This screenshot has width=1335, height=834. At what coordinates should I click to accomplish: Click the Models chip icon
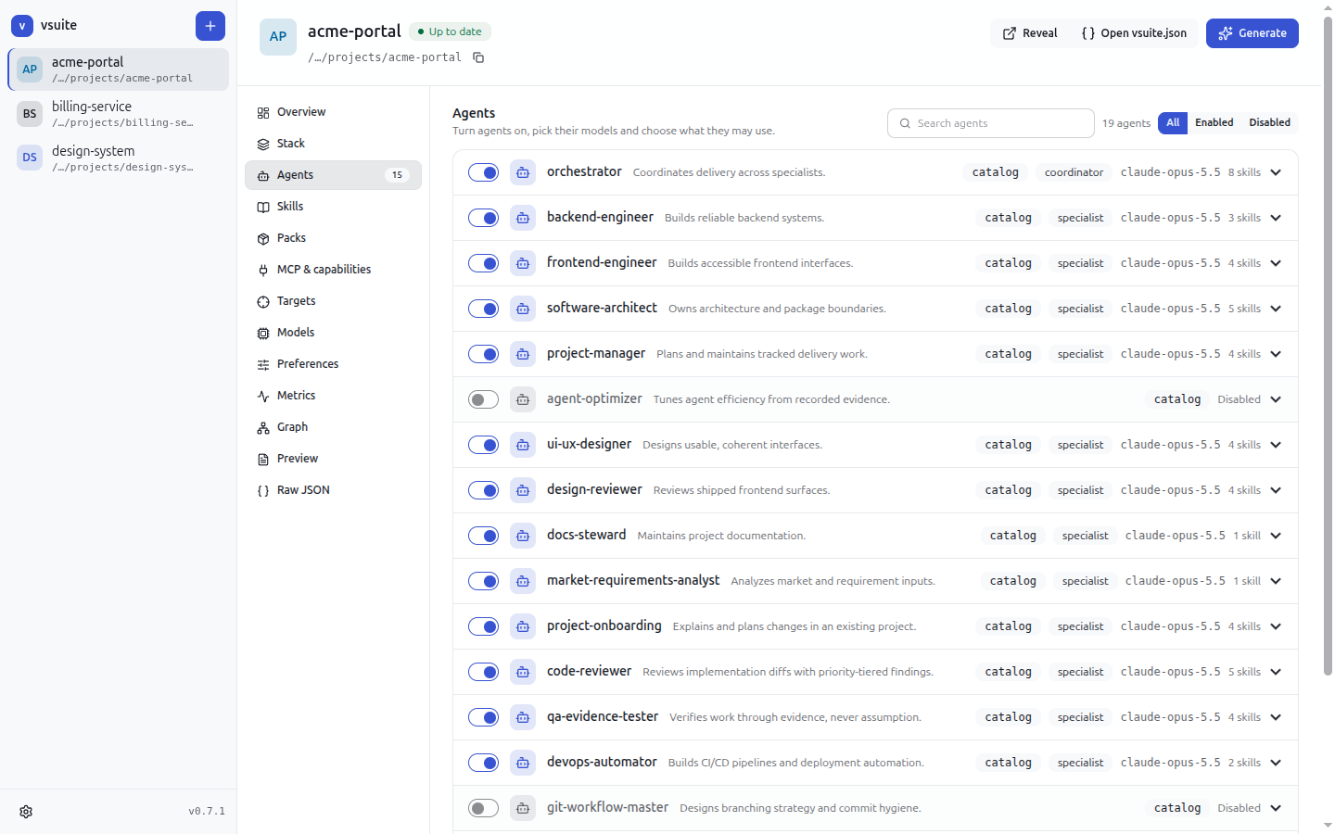coord(263,333)
